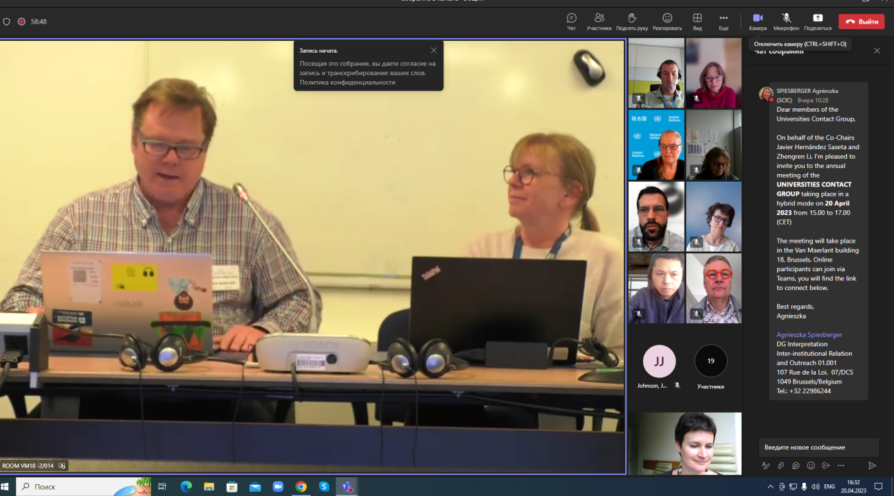
Task: Open the Windows notification center
Action: (x=878, y=486)
